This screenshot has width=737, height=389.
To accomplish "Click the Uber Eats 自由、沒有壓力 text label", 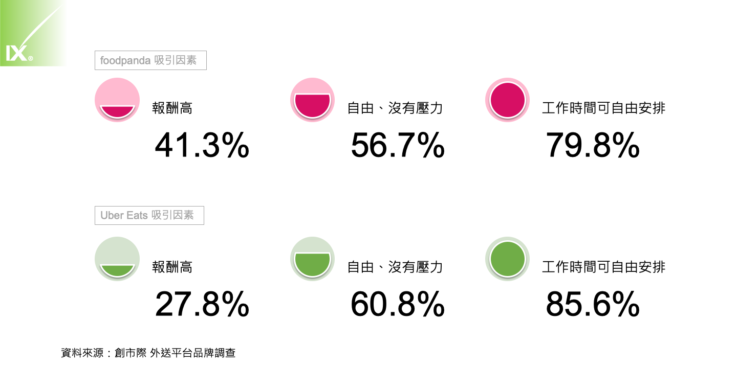I will pos(395,267).
